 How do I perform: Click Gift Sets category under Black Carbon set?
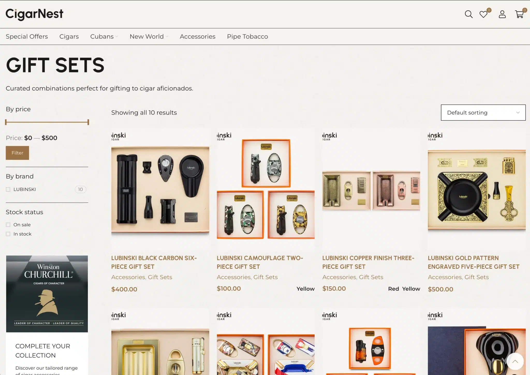point(160,277)
